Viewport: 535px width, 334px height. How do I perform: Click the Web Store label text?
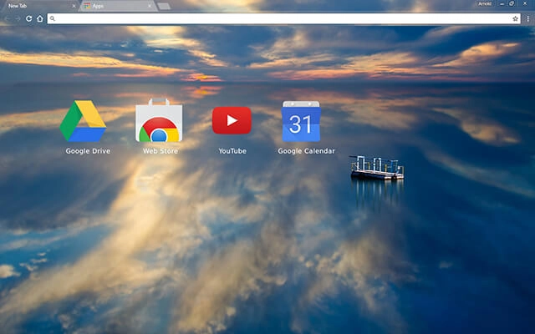pos(160,151)
